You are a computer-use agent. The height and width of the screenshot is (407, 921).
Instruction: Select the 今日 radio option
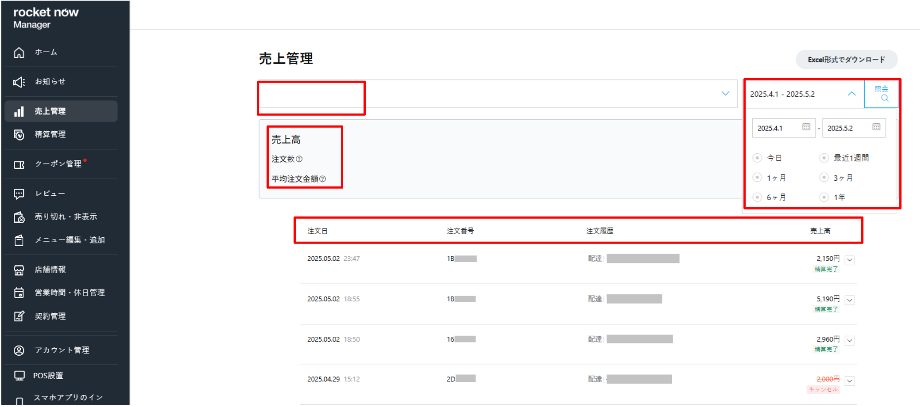(757, 158)
